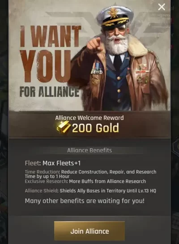Click the admiral's white officer cap
This screenshot has height=244, width=179.
115,17
